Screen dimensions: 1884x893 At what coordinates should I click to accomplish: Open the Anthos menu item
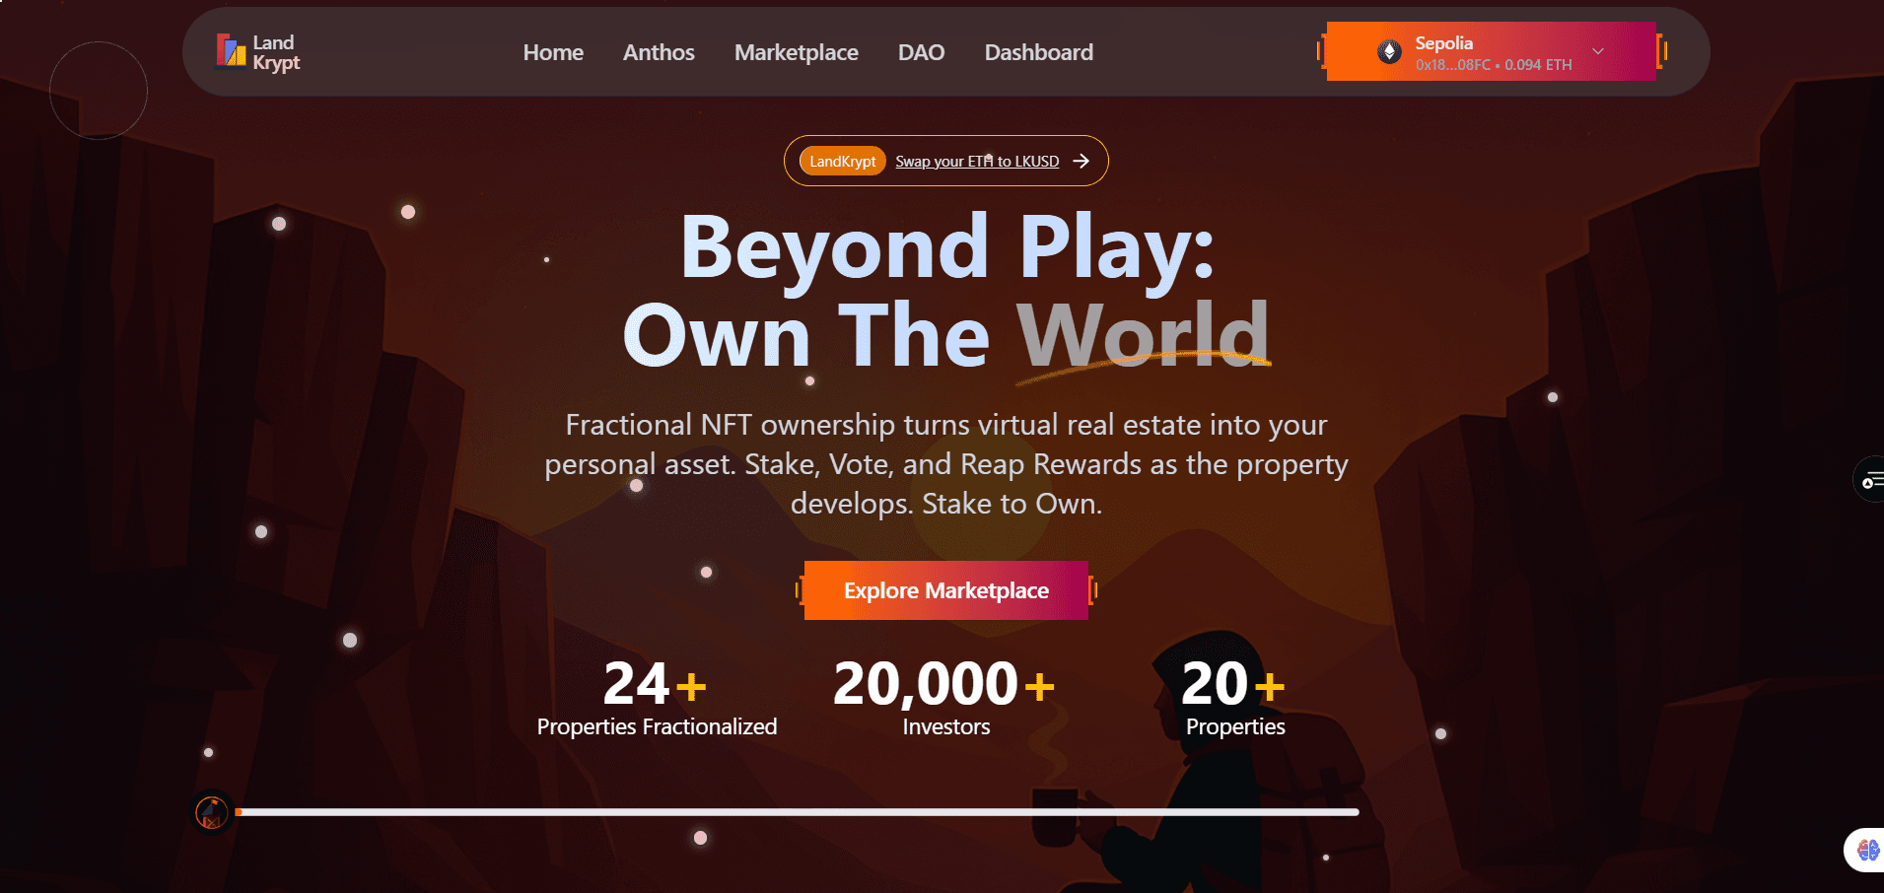[x=659, y=52]
